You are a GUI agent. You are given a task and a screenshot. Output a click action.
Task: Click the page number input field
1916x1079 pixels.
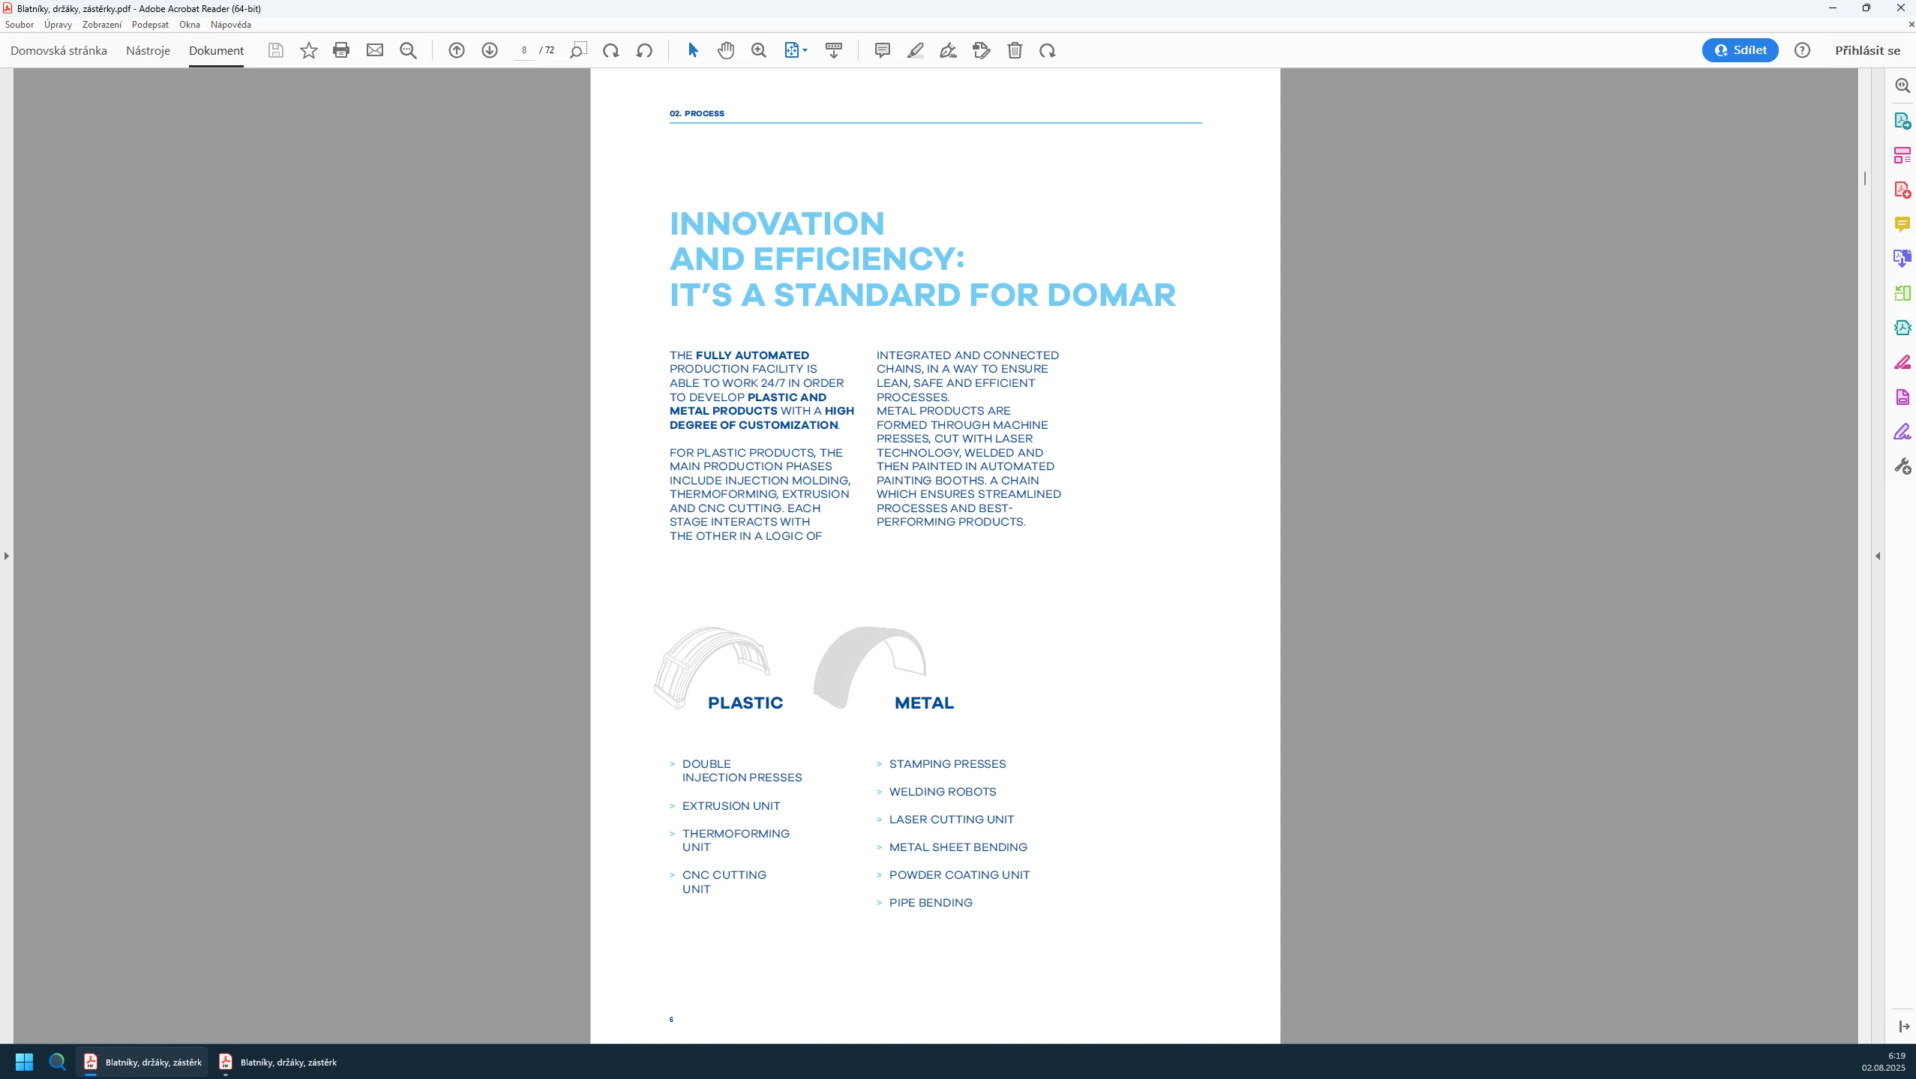[x=523, y=50]
